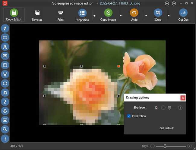Expand the Properties dropdown arrow
Viewport: 196px width, 150px height.
click(94, 16)
